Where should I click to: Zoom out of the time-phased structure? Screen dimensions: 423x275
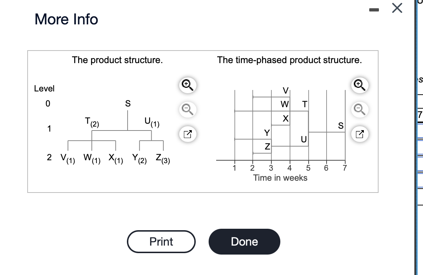tap(360, 110)
